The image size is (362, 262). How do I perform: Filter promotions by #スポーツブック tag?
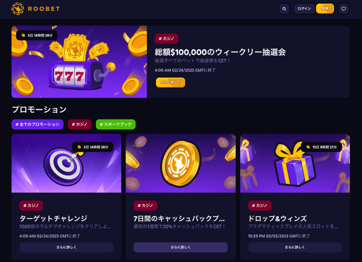pos(116,124)
